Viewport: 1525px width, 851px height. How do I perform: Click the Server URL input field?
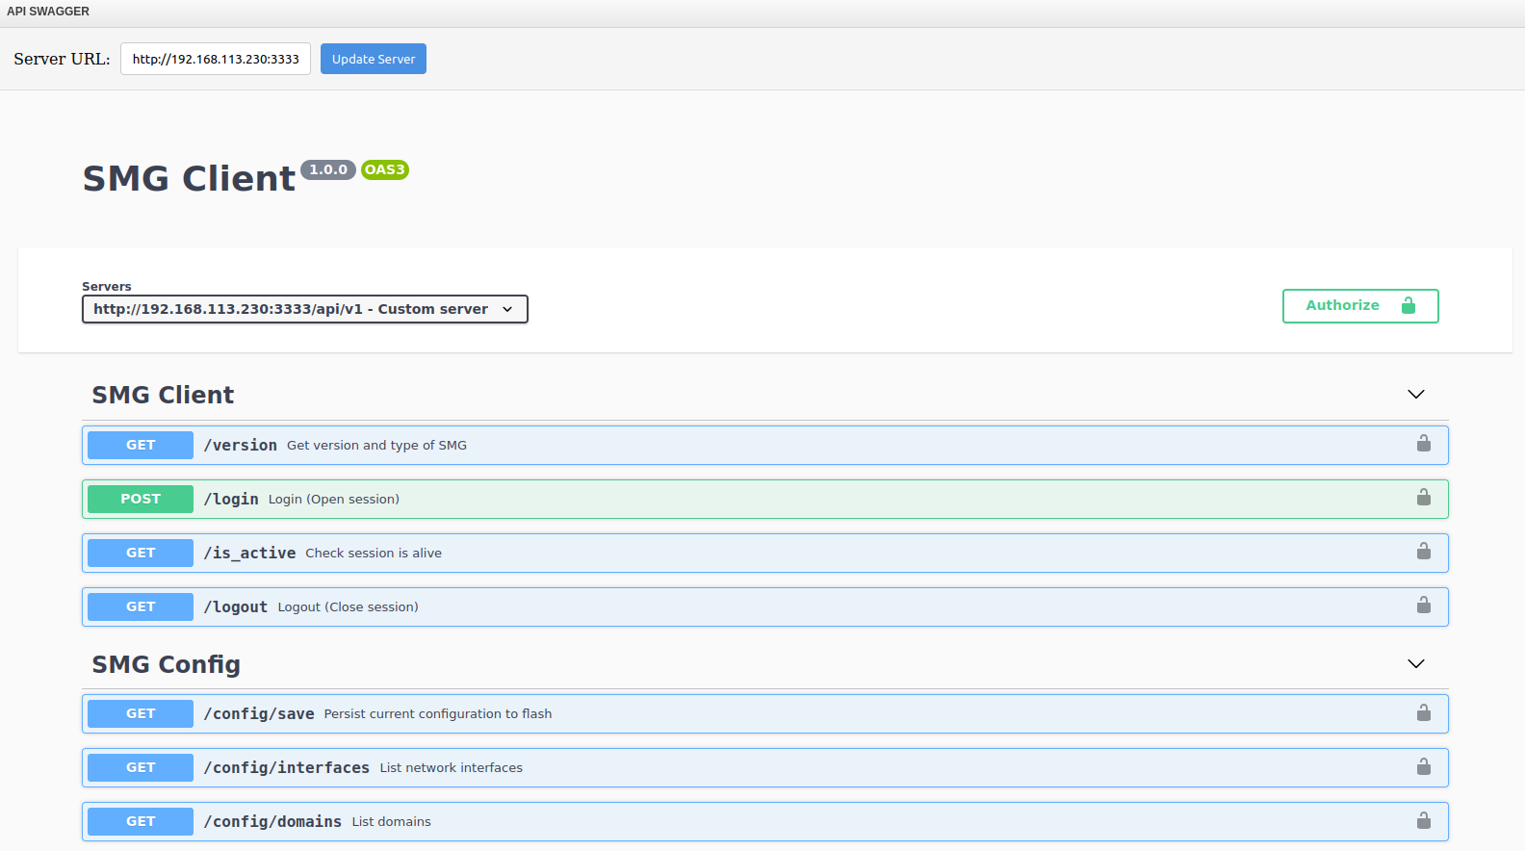tap(216, 59)
